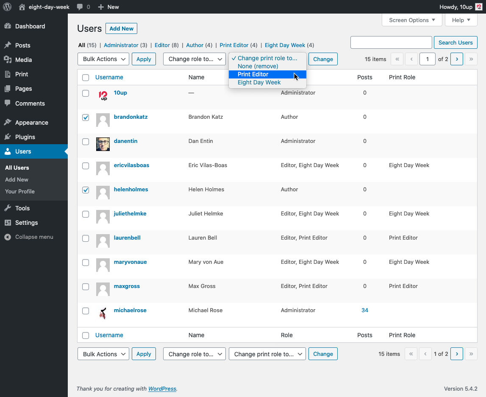486x397 pixels.
Task: Click the 10up user avatar in table
Action: (x=103, y=96)
